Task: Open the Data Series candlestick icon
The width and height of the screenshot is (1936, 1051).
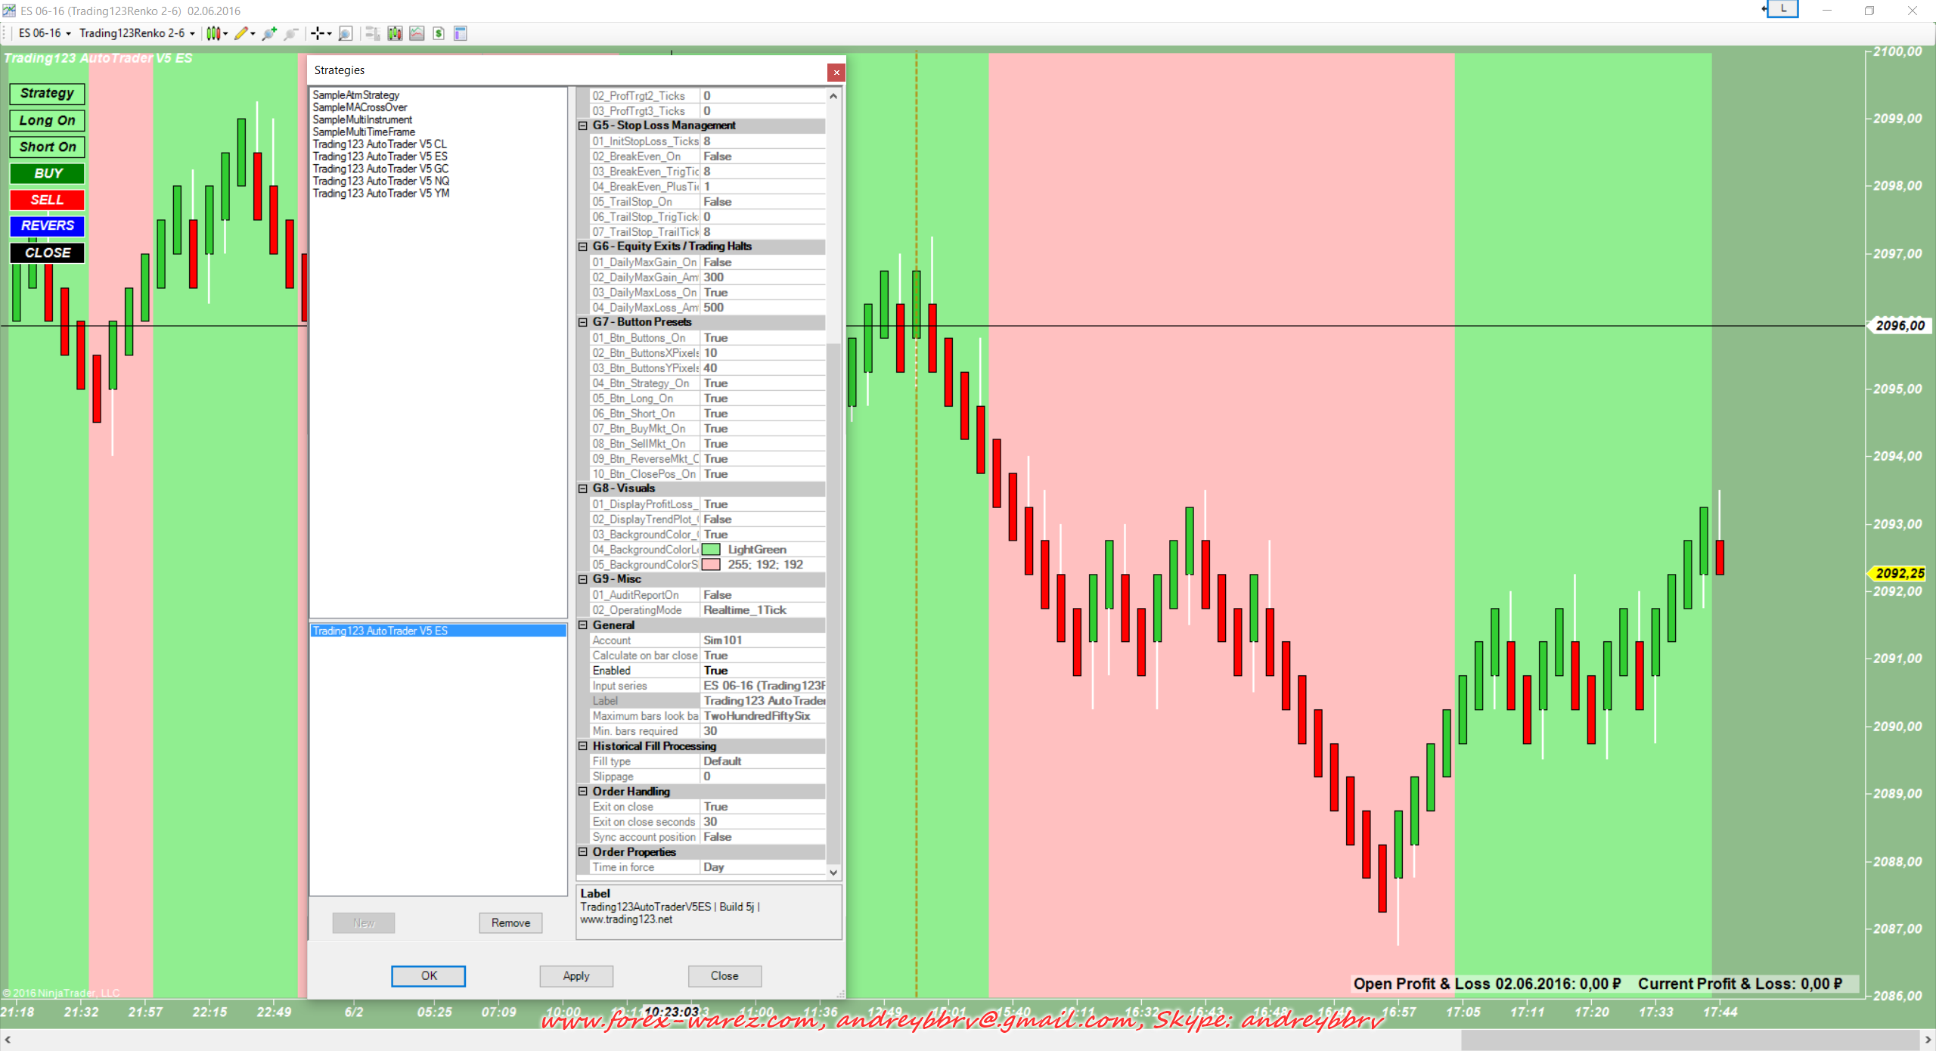Action: [x=395, y=33]
